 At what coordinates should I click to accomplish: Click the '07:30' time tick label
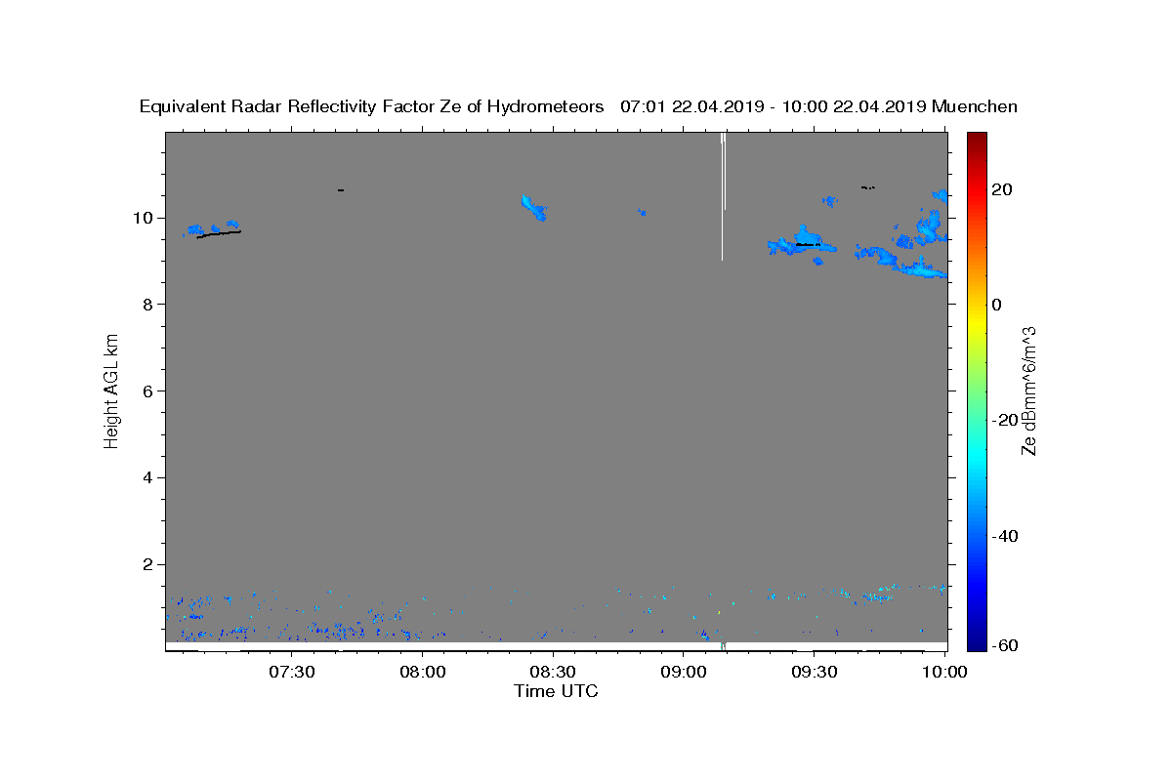pyautogui.click(x=292, y=672)
